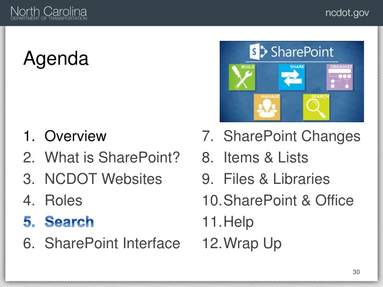This screenshot has height=287, width=383.
Task: Click the purple Organize icon
Action: click(340, 78)
